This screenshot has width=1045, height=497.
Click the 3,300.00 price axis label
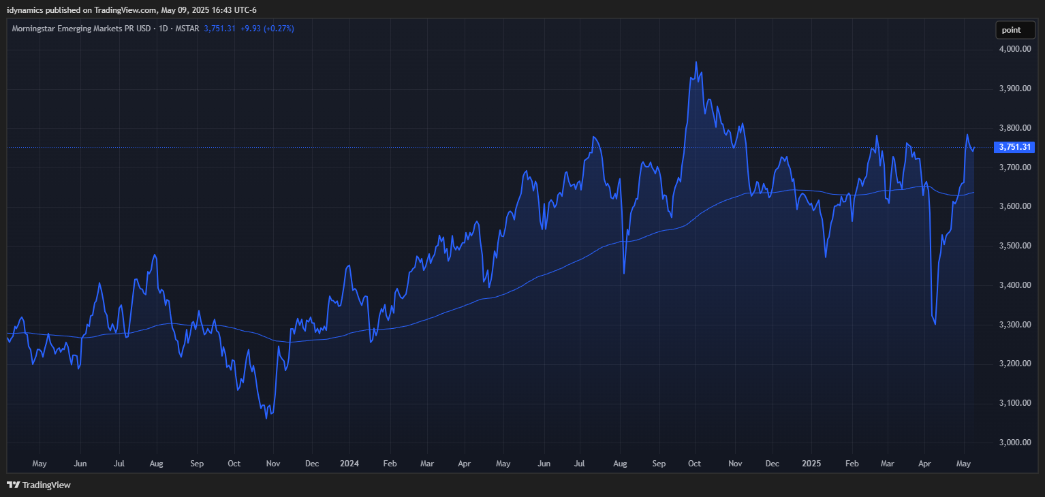click(1015, 325)
